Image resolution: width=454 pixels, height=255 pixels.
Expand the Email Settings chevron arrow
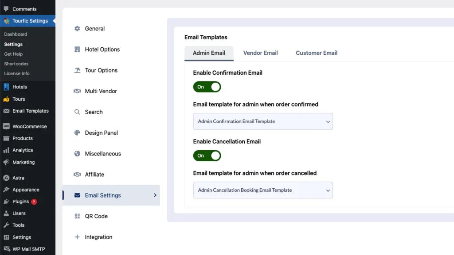click(x=155, y=195)
